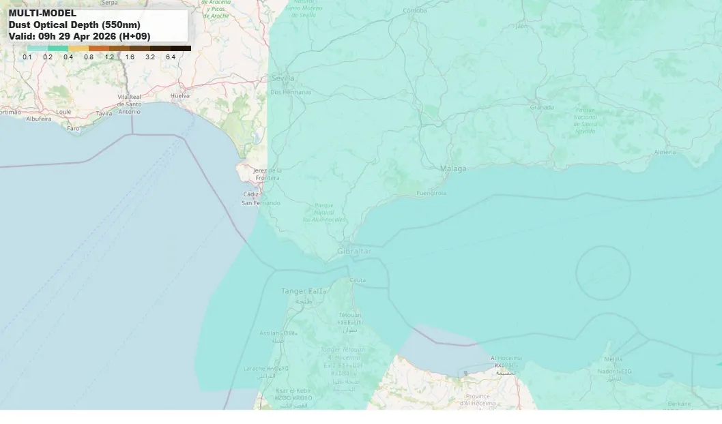Click the MULTI-MODEL legend title
722x424 pixels.
point(42,12)
